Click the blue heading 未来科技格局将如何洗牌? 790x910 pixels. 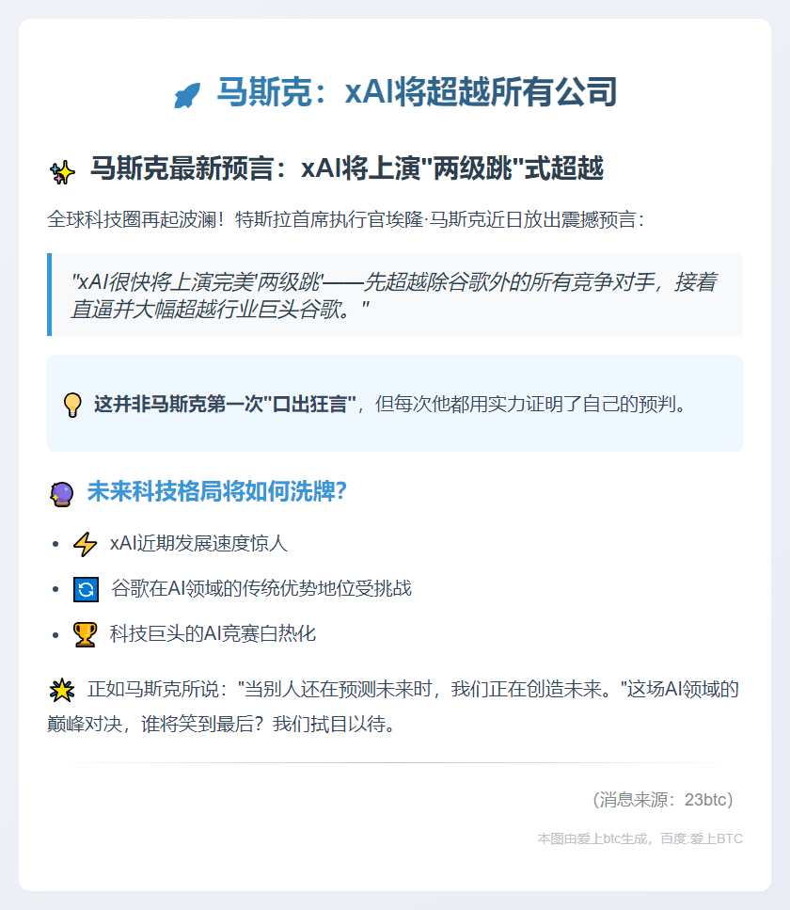point(217,491)
